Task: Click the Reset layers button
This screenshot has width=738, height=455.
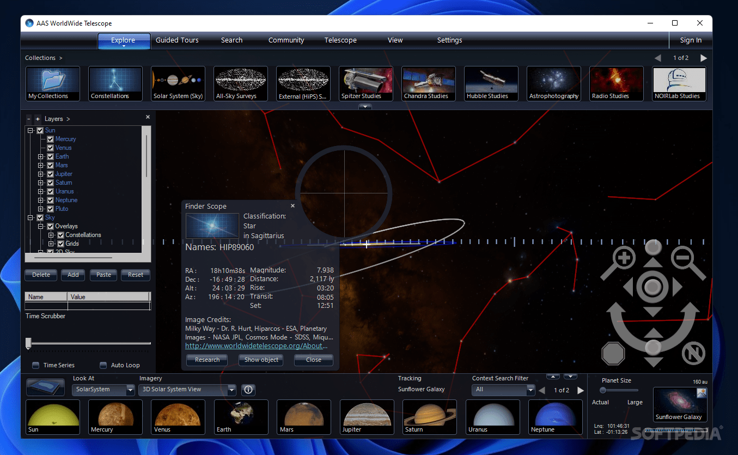Action: tap(136, 275)
